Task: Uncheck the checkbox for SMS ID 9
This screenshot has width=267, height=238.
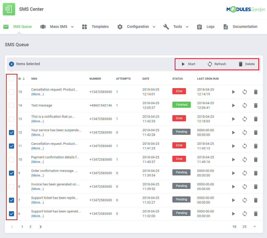Action: (12, 173)
